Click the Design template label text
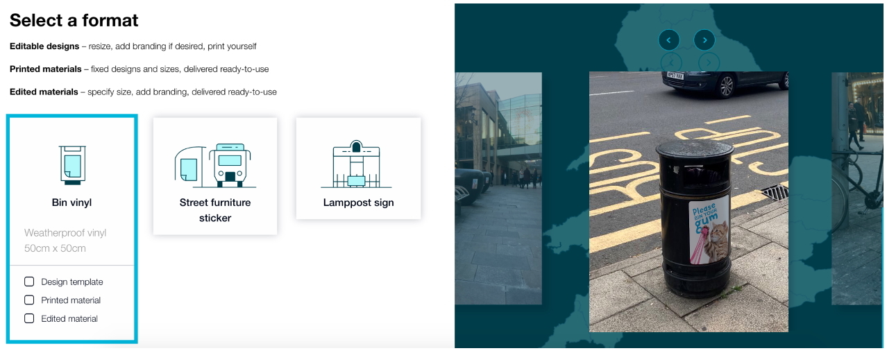Screen dimensions: 887x353 tap(72, 282)
